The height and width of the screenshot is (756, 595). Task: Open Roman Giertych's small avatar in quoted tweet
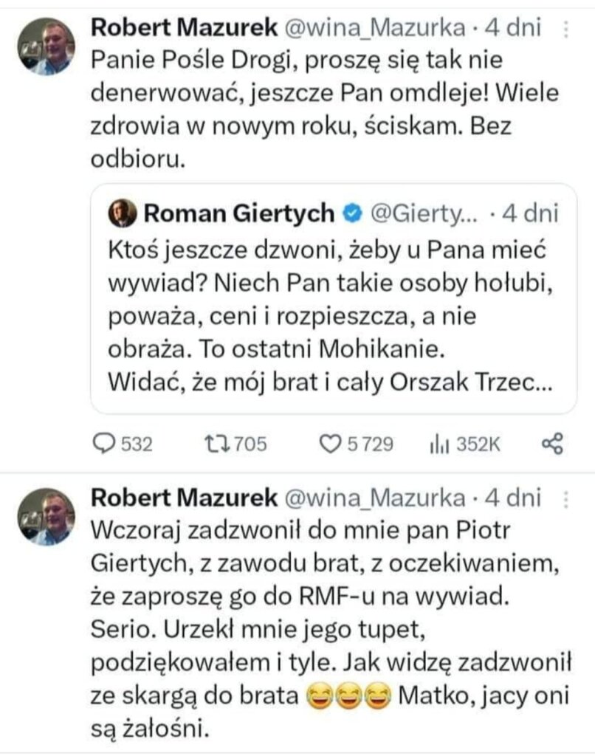pos(122,214)
